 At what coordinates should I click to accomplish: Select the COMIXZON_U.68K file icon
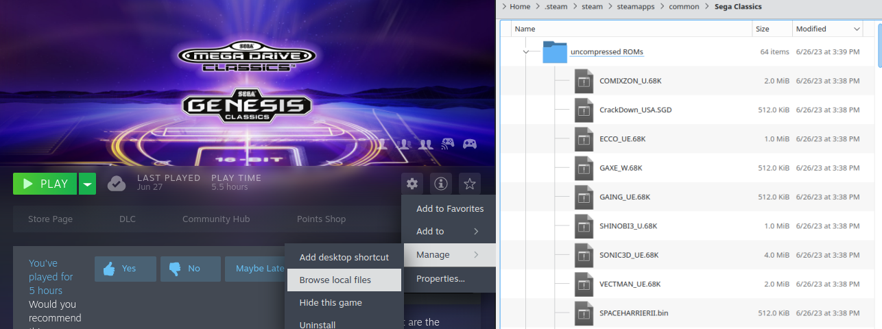coord(584,81)
